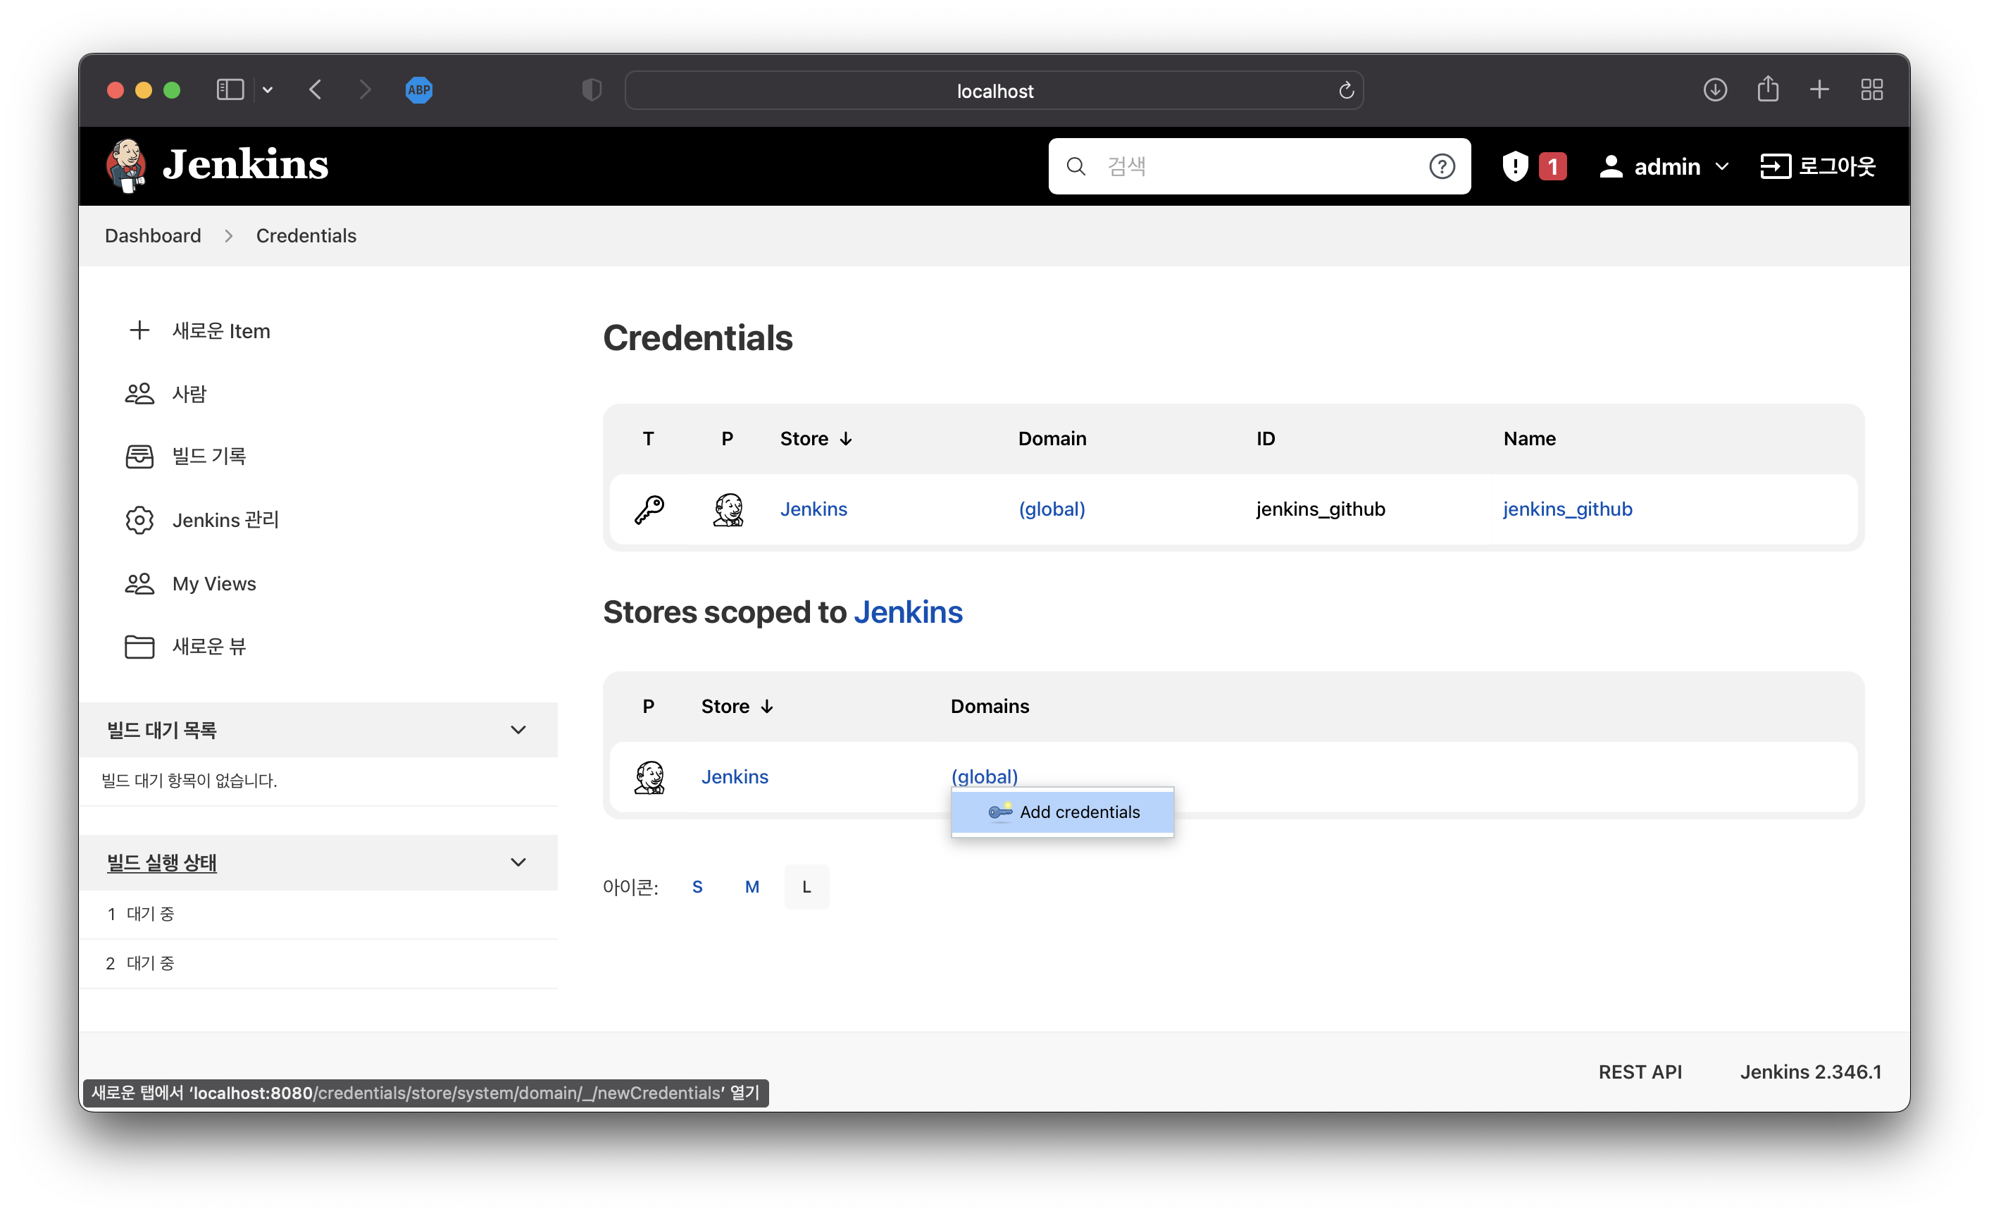Open the admin user dropdown
This screenshot has width=1989, height=1216.
click(1722, 166)
